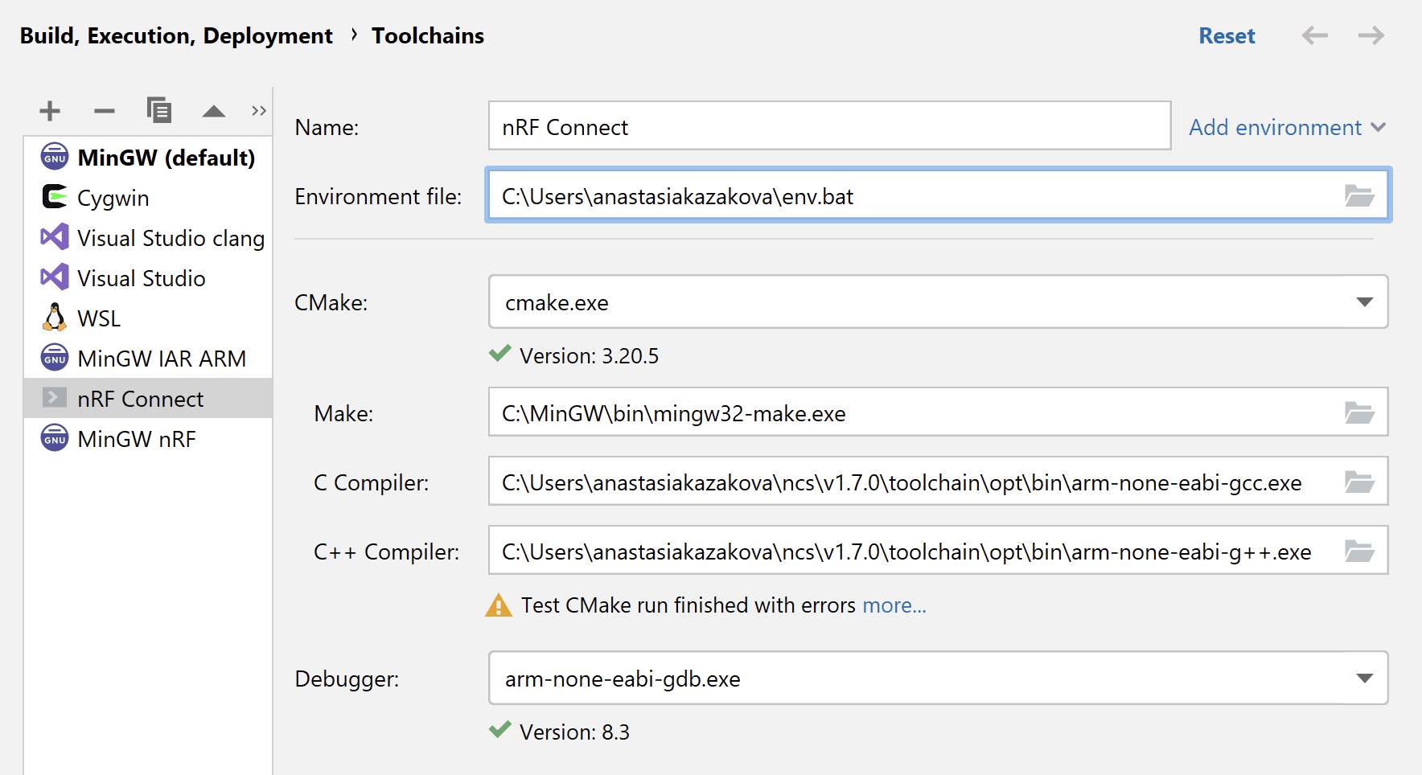Browse for environment file folder icon
The image size is (1422, 775).
point(1359,195)
